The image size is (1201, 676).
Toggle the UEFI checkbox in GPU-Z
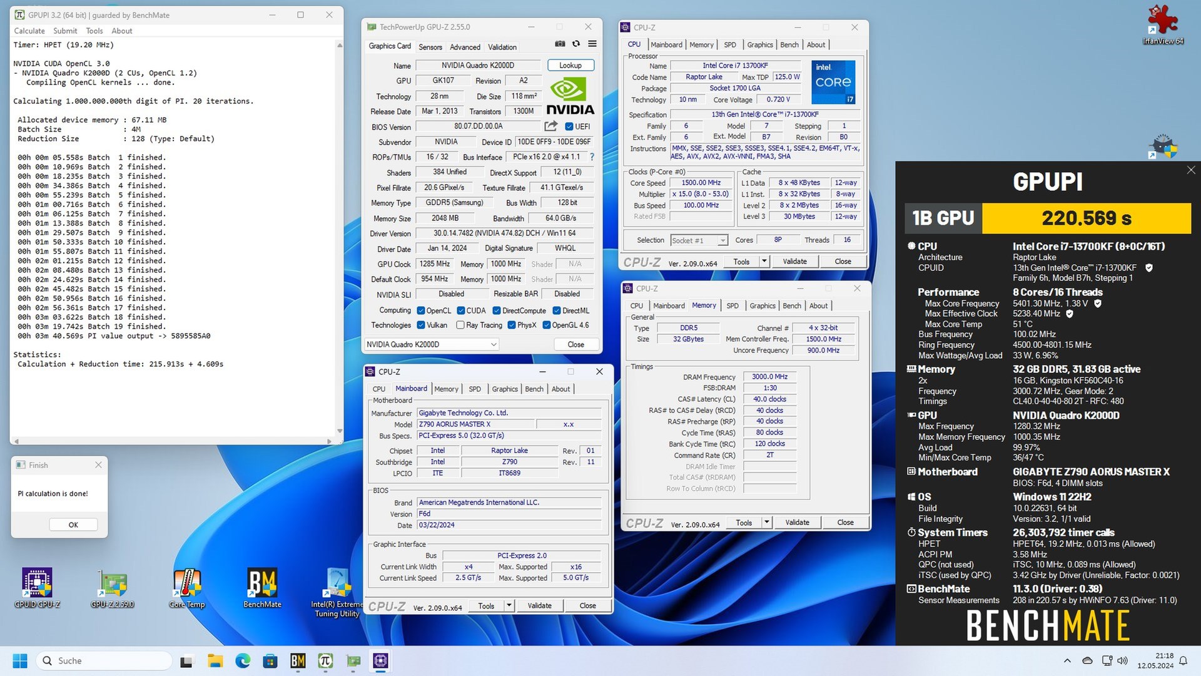569,126
